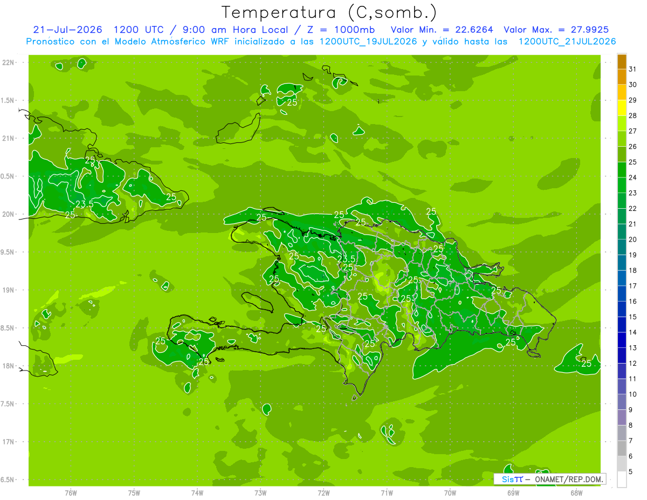Image resolution: width=647 pixels, height=500 pixels.
Task: Pick the legend swatch between 30 and 31
Action: tap(622, 77)
